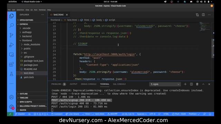The image size is (221, 124).
Task: Open notifications bell in status bar
Action: click(x=210, y=114)
